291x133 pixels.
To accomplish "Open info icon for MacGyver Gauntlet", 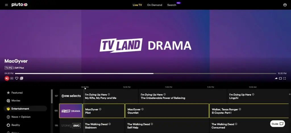I will pos(142,109).
